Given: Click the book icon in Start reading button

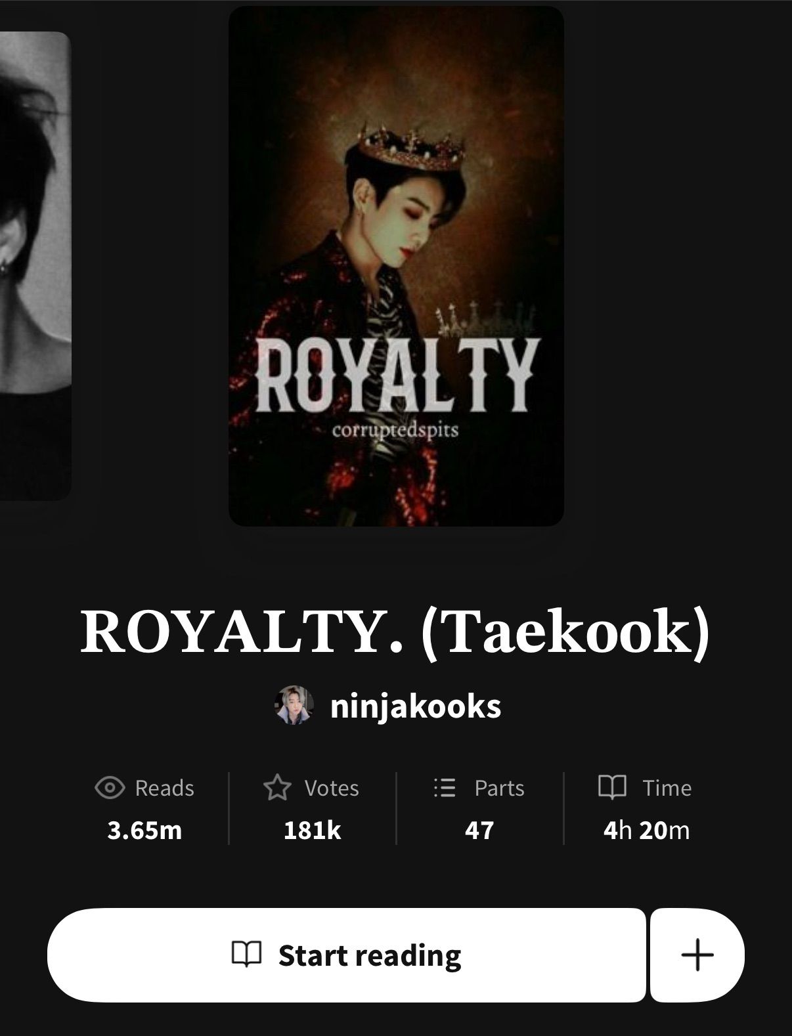Looking at the screenshot, I should click(247, 955).
